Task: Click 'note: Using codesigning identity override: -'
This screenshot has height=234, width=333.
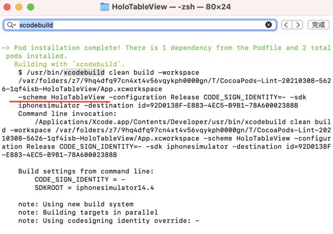Action: [109, 221]
